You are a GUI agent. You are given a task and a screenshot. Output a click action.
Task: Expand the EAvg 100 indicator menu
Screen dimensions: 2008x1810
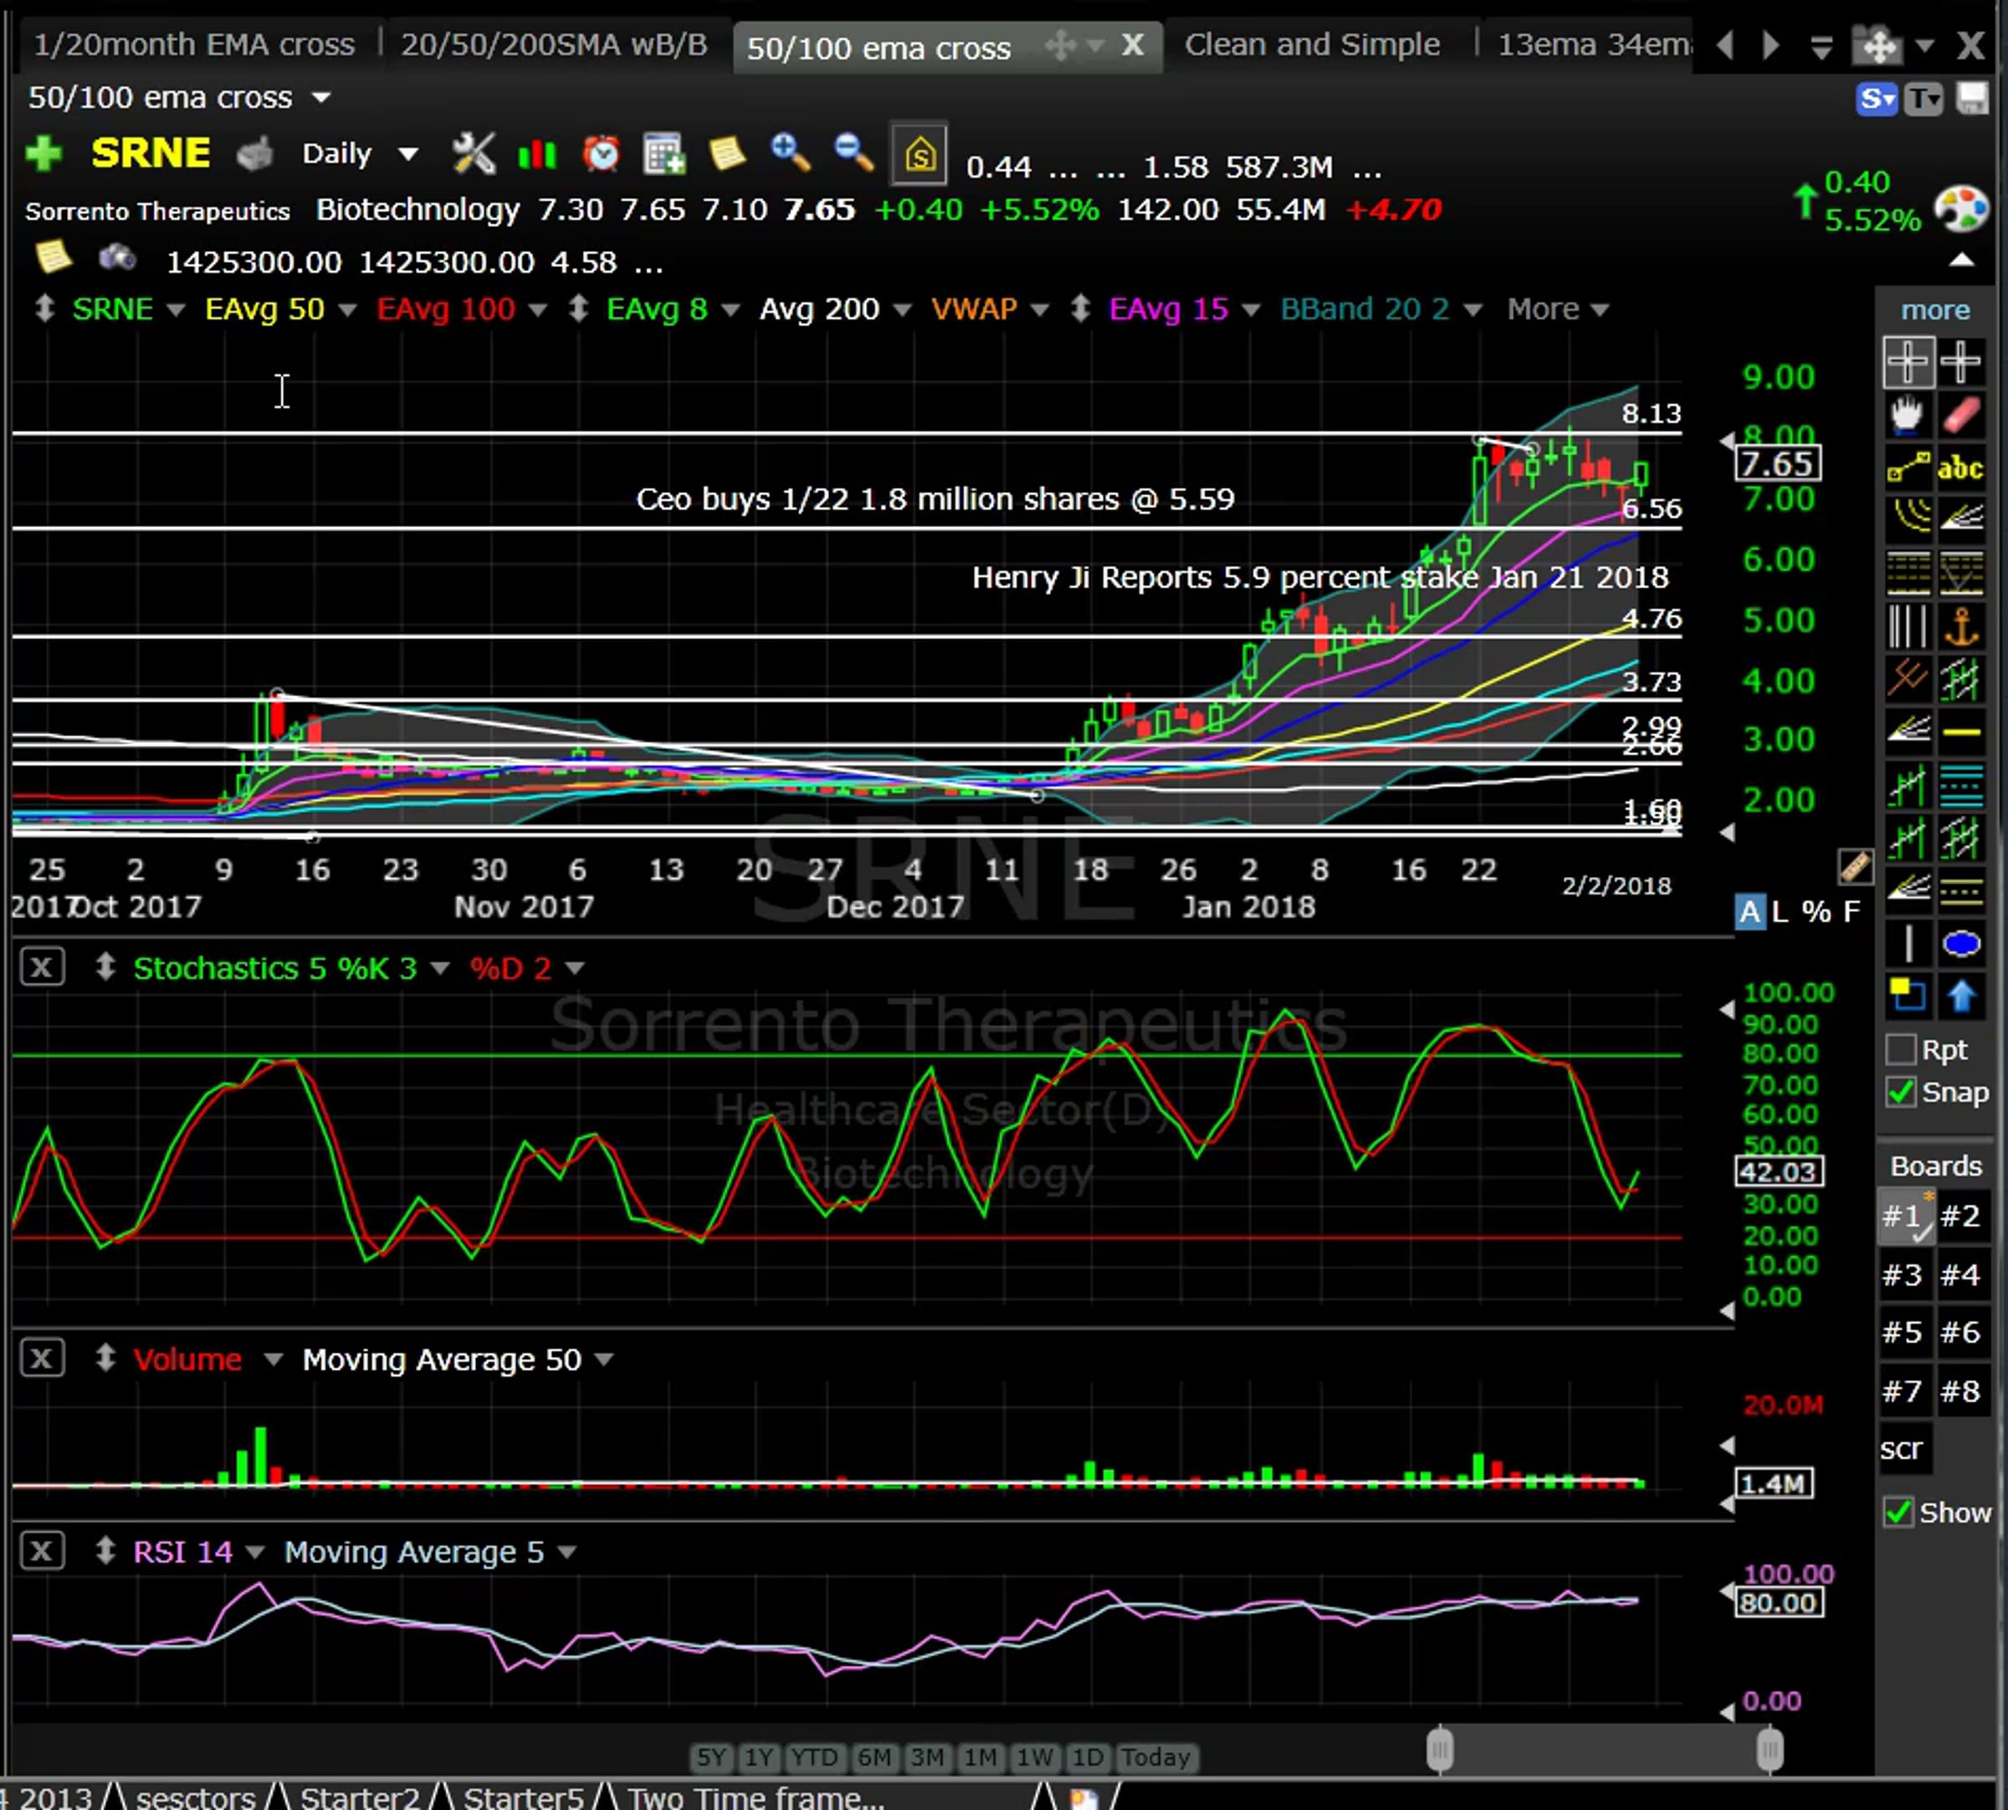tap(538, 310)
